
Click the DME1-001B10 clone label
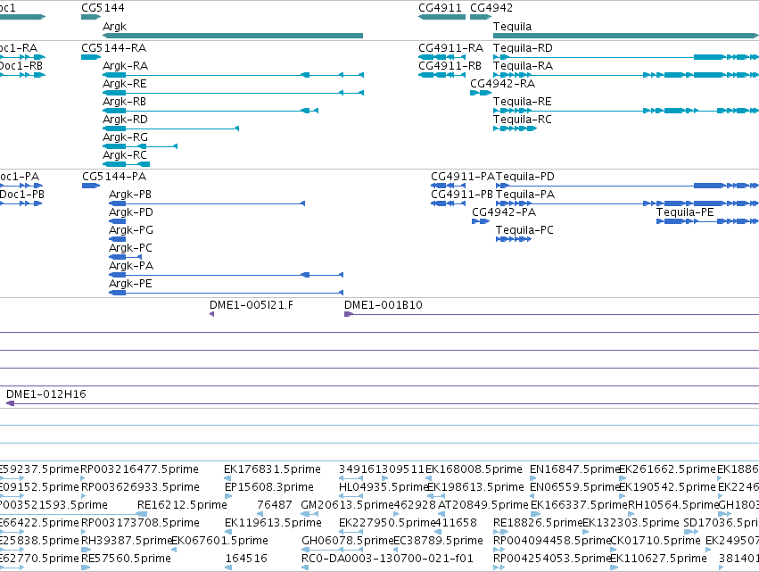(384, 305)
